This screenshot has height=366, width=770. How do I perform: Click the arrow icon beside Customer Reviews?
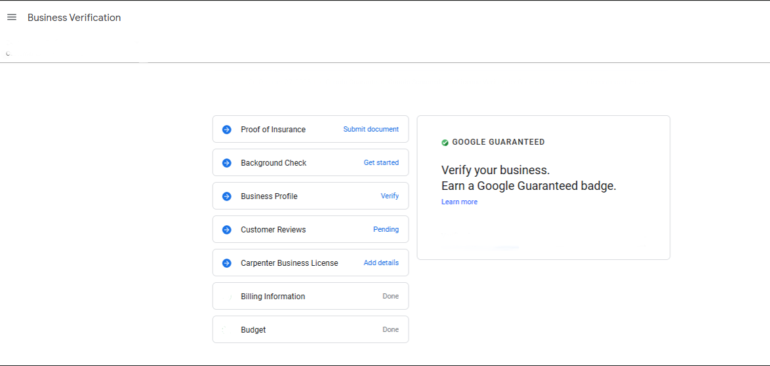(x=227, y=230)
